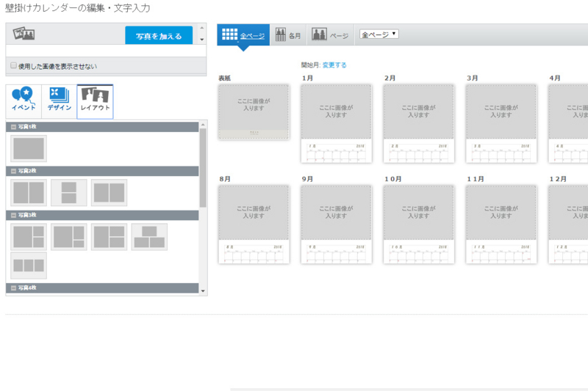Choose three-photo layout with uneven right photos

click(x=68, y=237)
